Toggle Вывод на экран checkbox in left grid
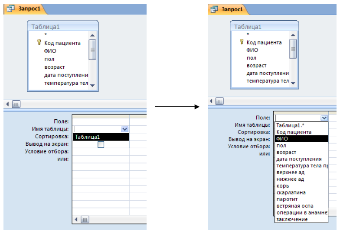Viewport: 340px width, 230px height. point(101,144)
